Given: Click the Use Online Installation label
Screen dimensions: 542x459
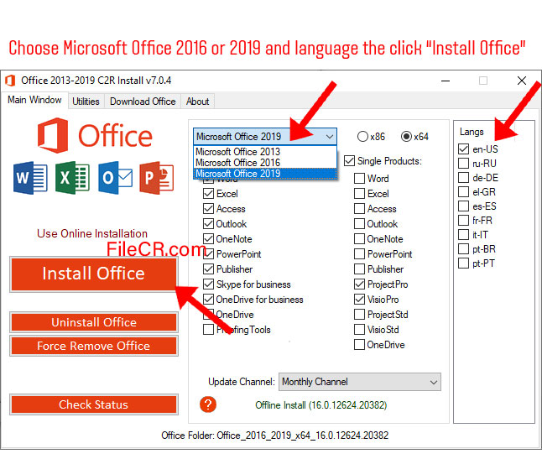Looking at the screenshot, I should tap(92, 233).
